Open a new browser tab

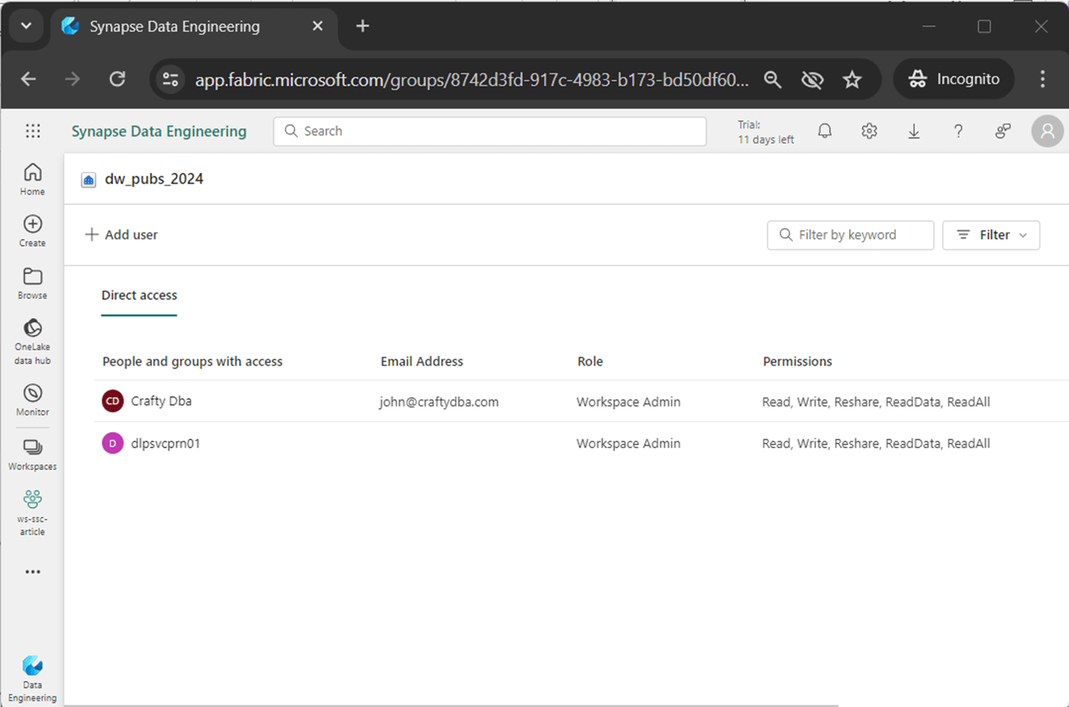click(362, 26)
